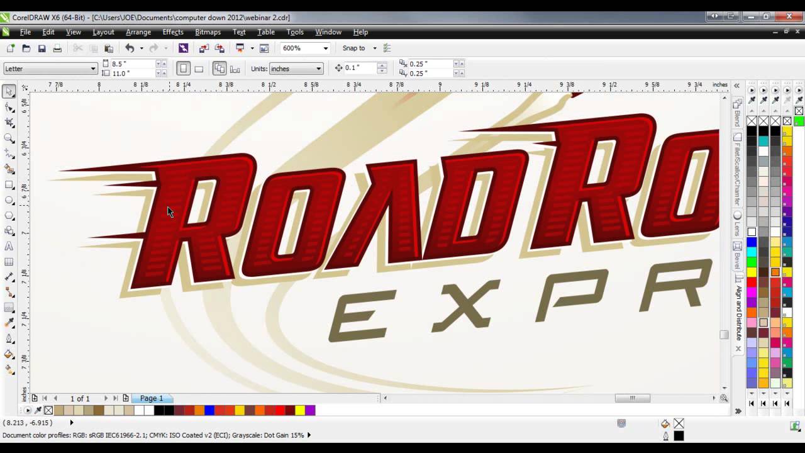Add a page after the last page
This screenshot has height=453, width=805.
tap(126, 398)
